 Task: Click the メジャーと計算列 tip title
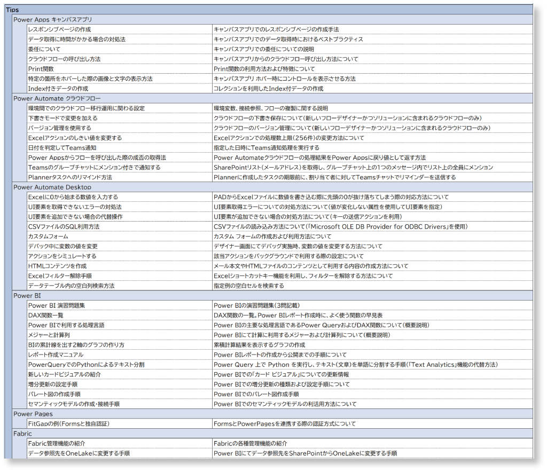point(50,335)
